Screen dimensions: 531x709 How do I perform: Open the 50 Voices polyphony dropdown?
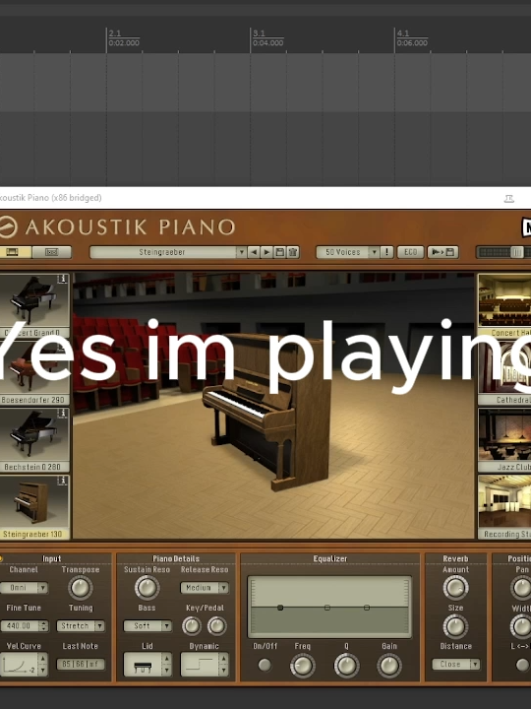click(348, 252)
